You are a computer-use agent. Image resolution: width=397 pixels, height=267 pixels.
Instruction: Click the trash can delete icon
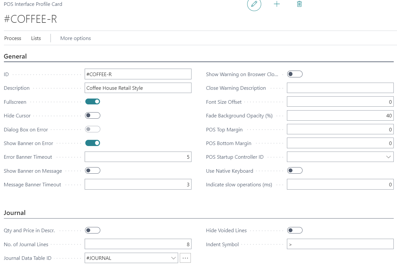[x=299, y=4]
